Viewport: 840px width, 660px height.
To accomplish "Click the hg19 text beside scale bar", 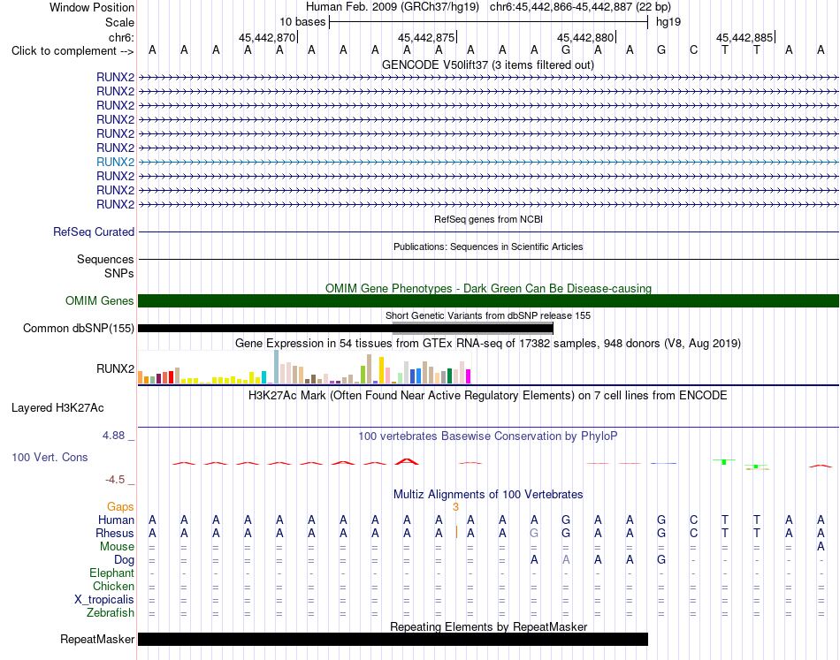I will point(668,22).
